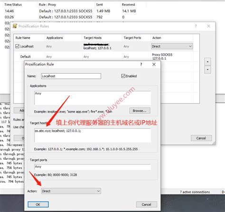This screenshot has height=212, width=225.
Task: Move rule up with the up arrow button
Action: click(x=207, y=62)
